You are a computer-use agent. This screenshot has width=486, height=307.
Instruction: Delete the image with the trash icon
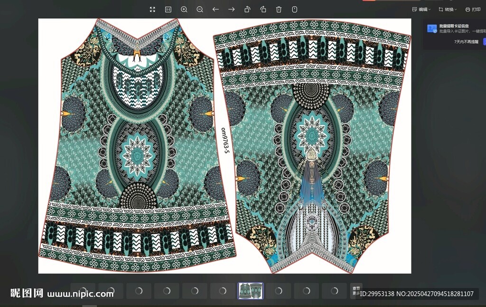pyautogui.click(x=279, y=9)
